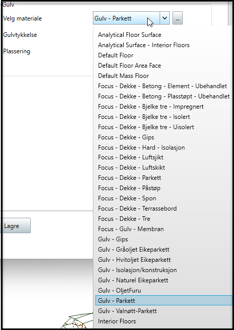
Task: Pick Default Floor Area Face entry
Action: pos(163,66)
